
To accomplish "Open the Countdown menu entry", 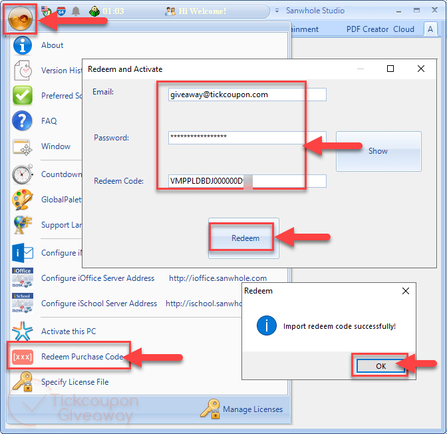I will click(x=62, y=174).
